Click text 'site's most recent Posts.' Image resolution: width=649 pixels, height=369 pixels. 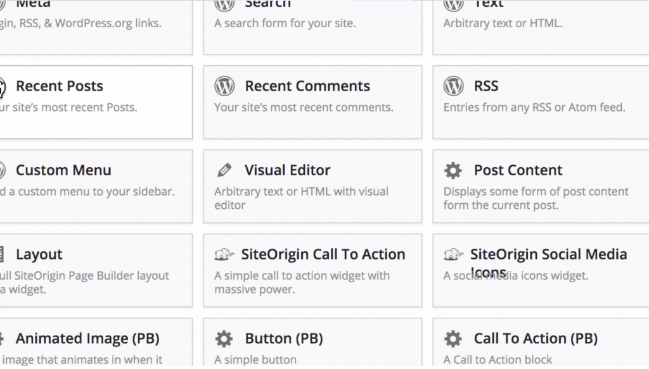point(75,108)
